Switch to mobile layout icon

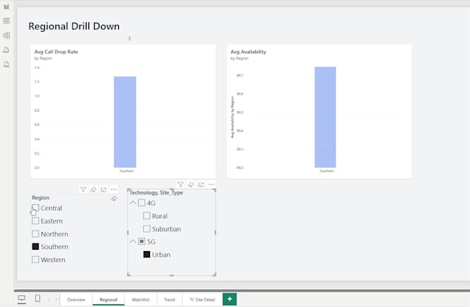[37, 298]
